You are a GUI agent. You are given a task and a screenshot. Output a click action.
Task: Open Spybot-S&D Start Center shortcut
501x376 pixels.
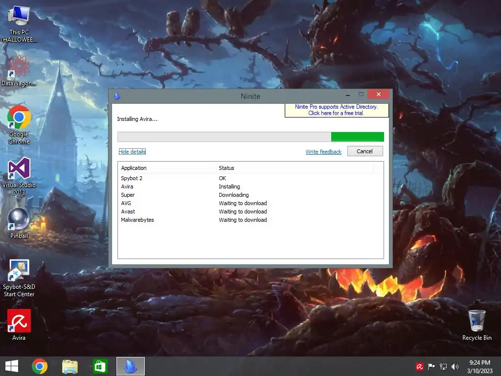[x=19, y=278]
